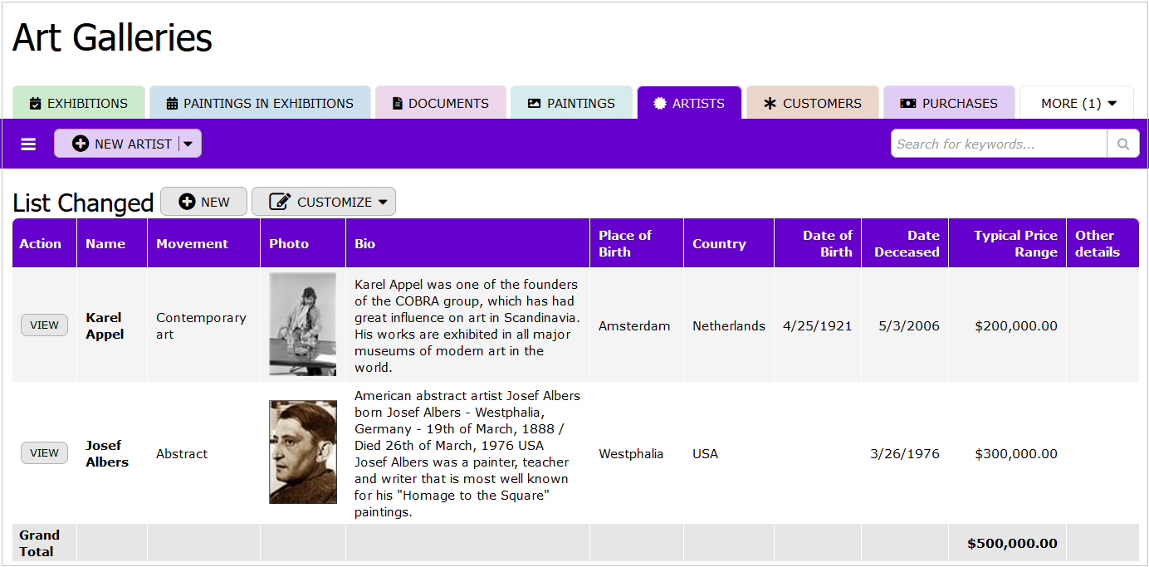Expand the More (1) tab menu
This screenshot has width=1149, height=567.
1078,104
